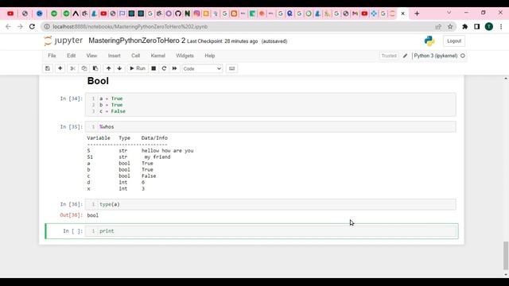Select the type(a) code cell
The width and height of the screenshot is (509, 286).
(x=270, y=204)
